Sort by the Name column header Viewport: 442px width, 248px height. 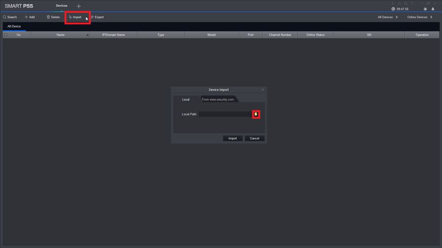(60, 35)
